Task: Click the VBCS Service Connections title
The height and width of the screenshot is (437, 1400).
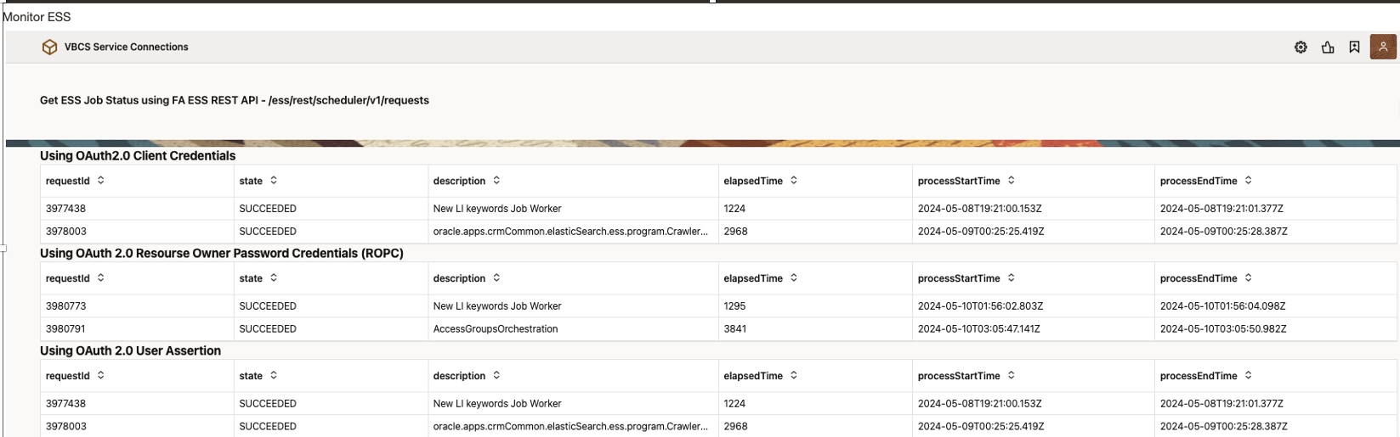Action: coord(127,48)
